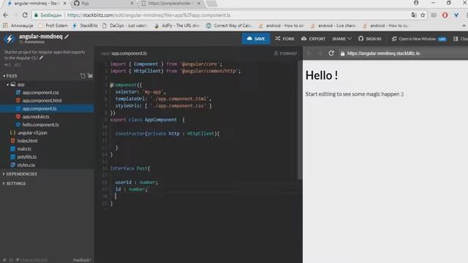This screenshot has height=263, width=468.
Task: Bookmark this page star icon
Action: pyautogui.click(x=423, y=15)
